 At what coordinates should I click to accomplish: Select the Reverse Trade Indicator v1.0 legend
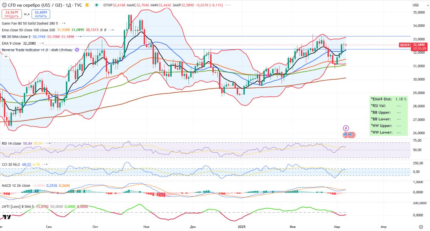click(x=37, y=50)
